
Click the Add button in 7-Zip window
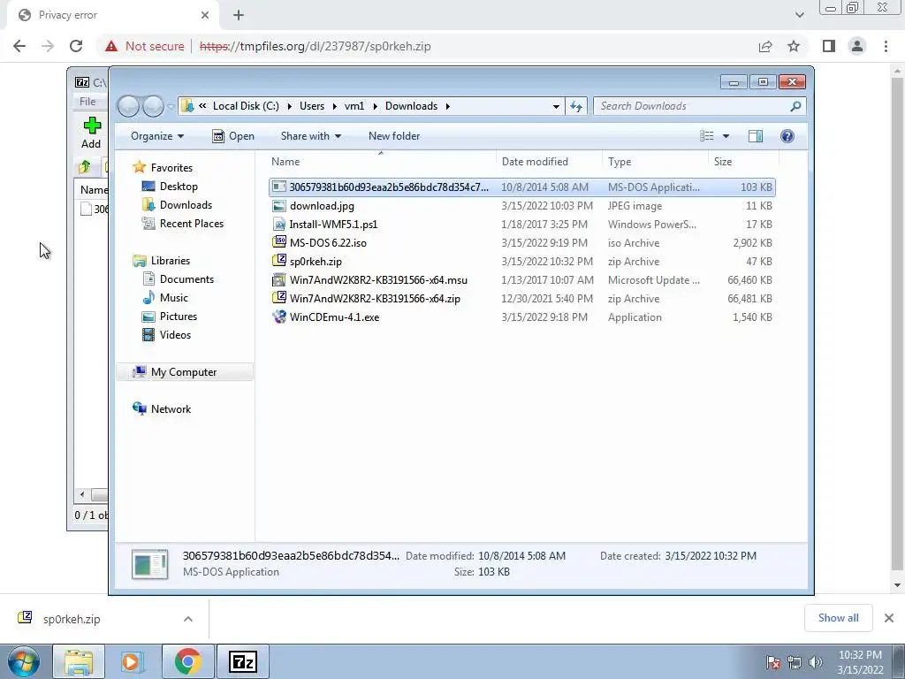91,133
